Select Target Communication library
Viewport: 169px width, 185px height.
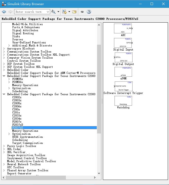coord(28,143)
